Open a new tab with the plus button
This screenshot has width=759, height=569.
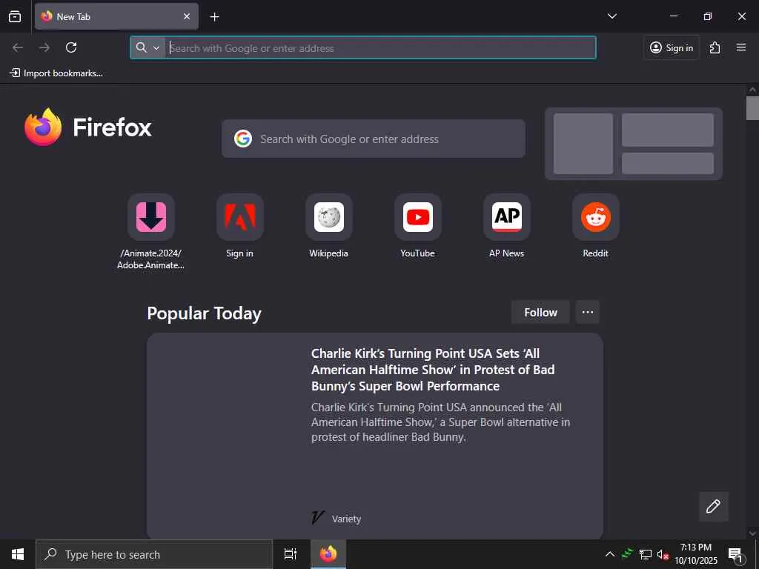coord(214,17)
